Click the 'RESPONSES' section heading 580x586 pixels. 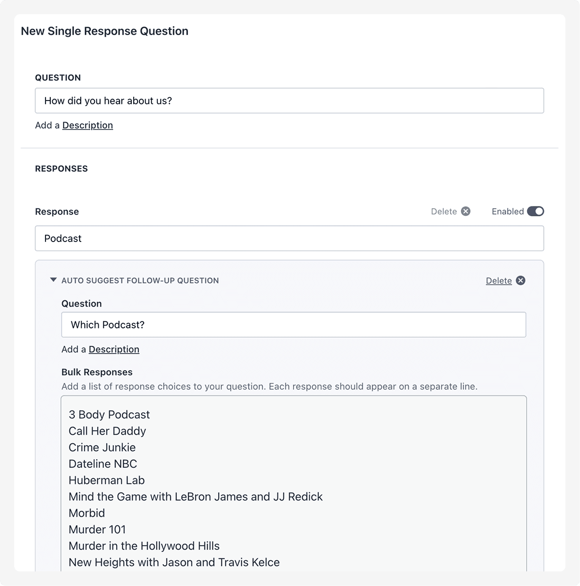point(61,168)
